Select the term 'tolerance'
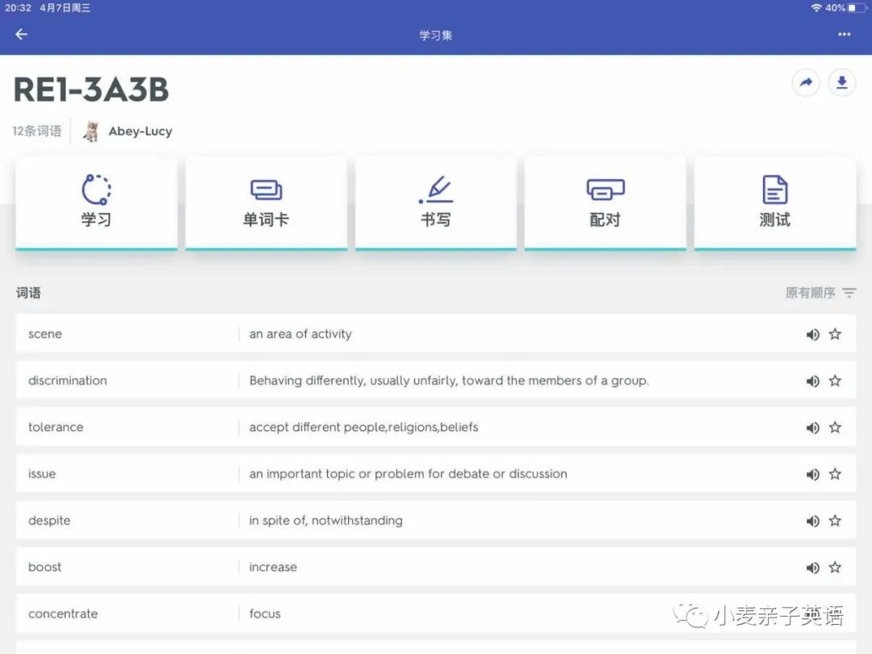The height and width of the screenshot is (654, 872). (x=56, y=427)
